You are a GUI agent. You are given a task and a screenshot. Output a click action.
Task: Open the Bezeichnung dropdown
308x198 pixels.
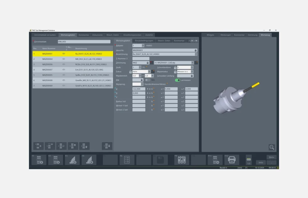coord(196,54)
